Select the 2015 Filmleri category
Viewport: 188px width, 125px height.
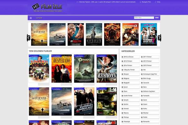150,65
